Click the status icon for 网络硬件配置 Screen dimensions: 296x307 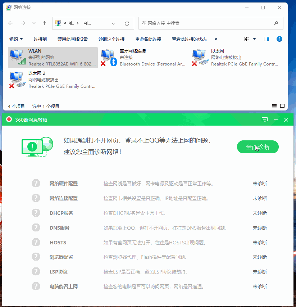[36, 184]
